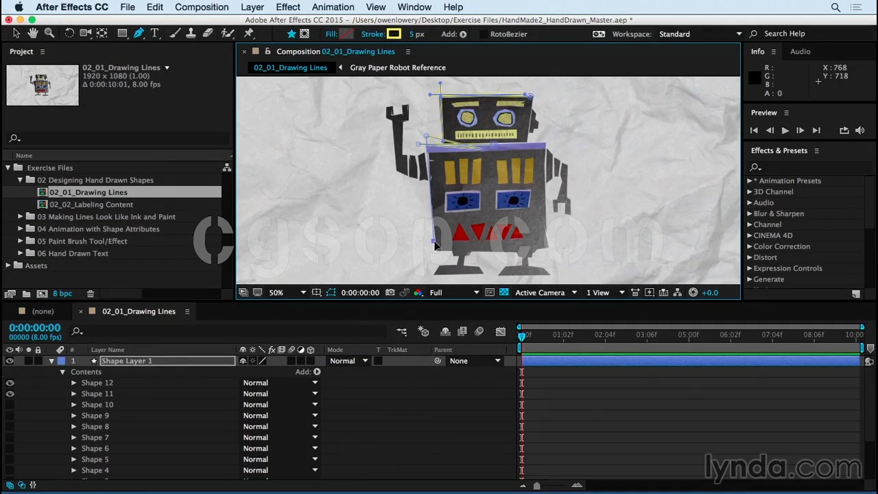
Task: Pick the Type tool
Action: 155,34
